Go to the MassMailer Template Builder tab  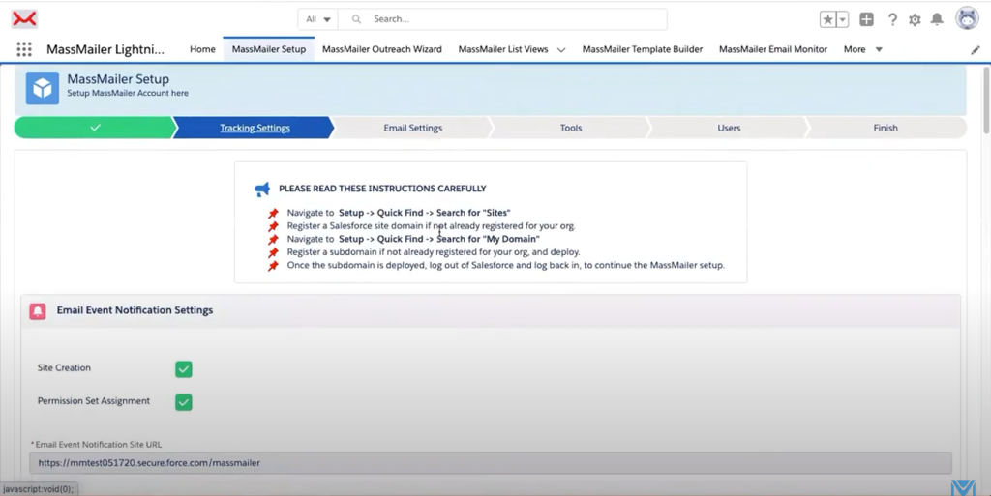pos(642,49)
